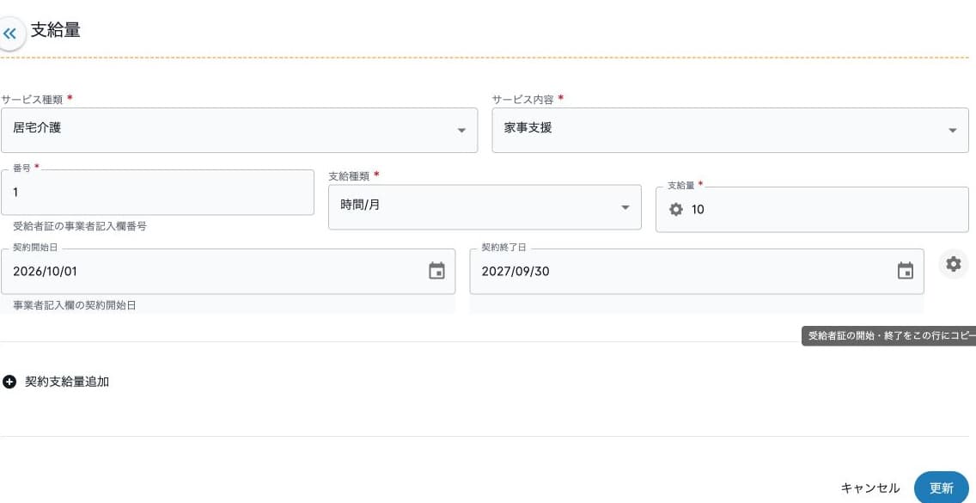Click the 受給者証の事業者記入欄番号 helper text
The image size is (976, 503).
(80, 226)
